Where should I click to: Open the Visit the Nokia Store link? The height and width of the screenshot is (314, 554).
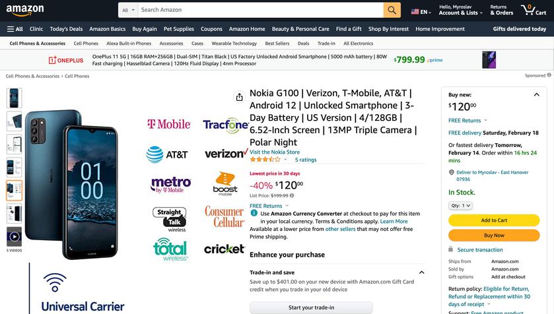click(274, 152)
